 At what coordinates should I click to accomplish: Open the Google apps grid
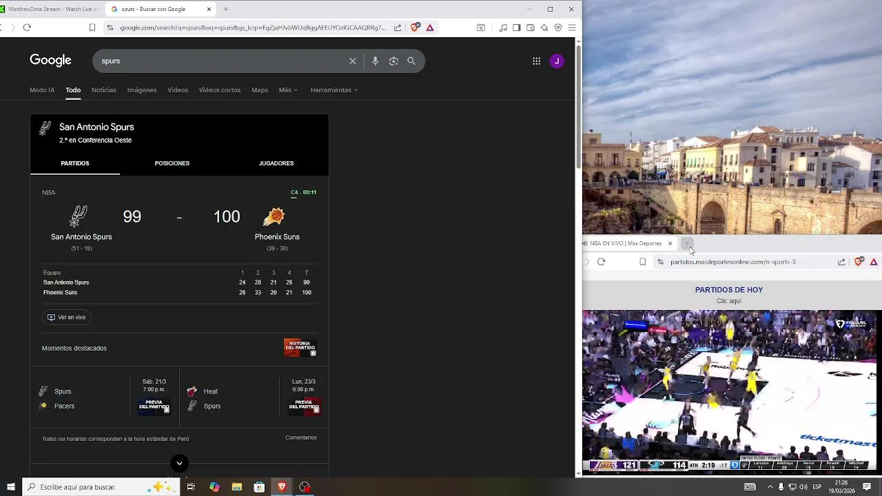point(536,61)
